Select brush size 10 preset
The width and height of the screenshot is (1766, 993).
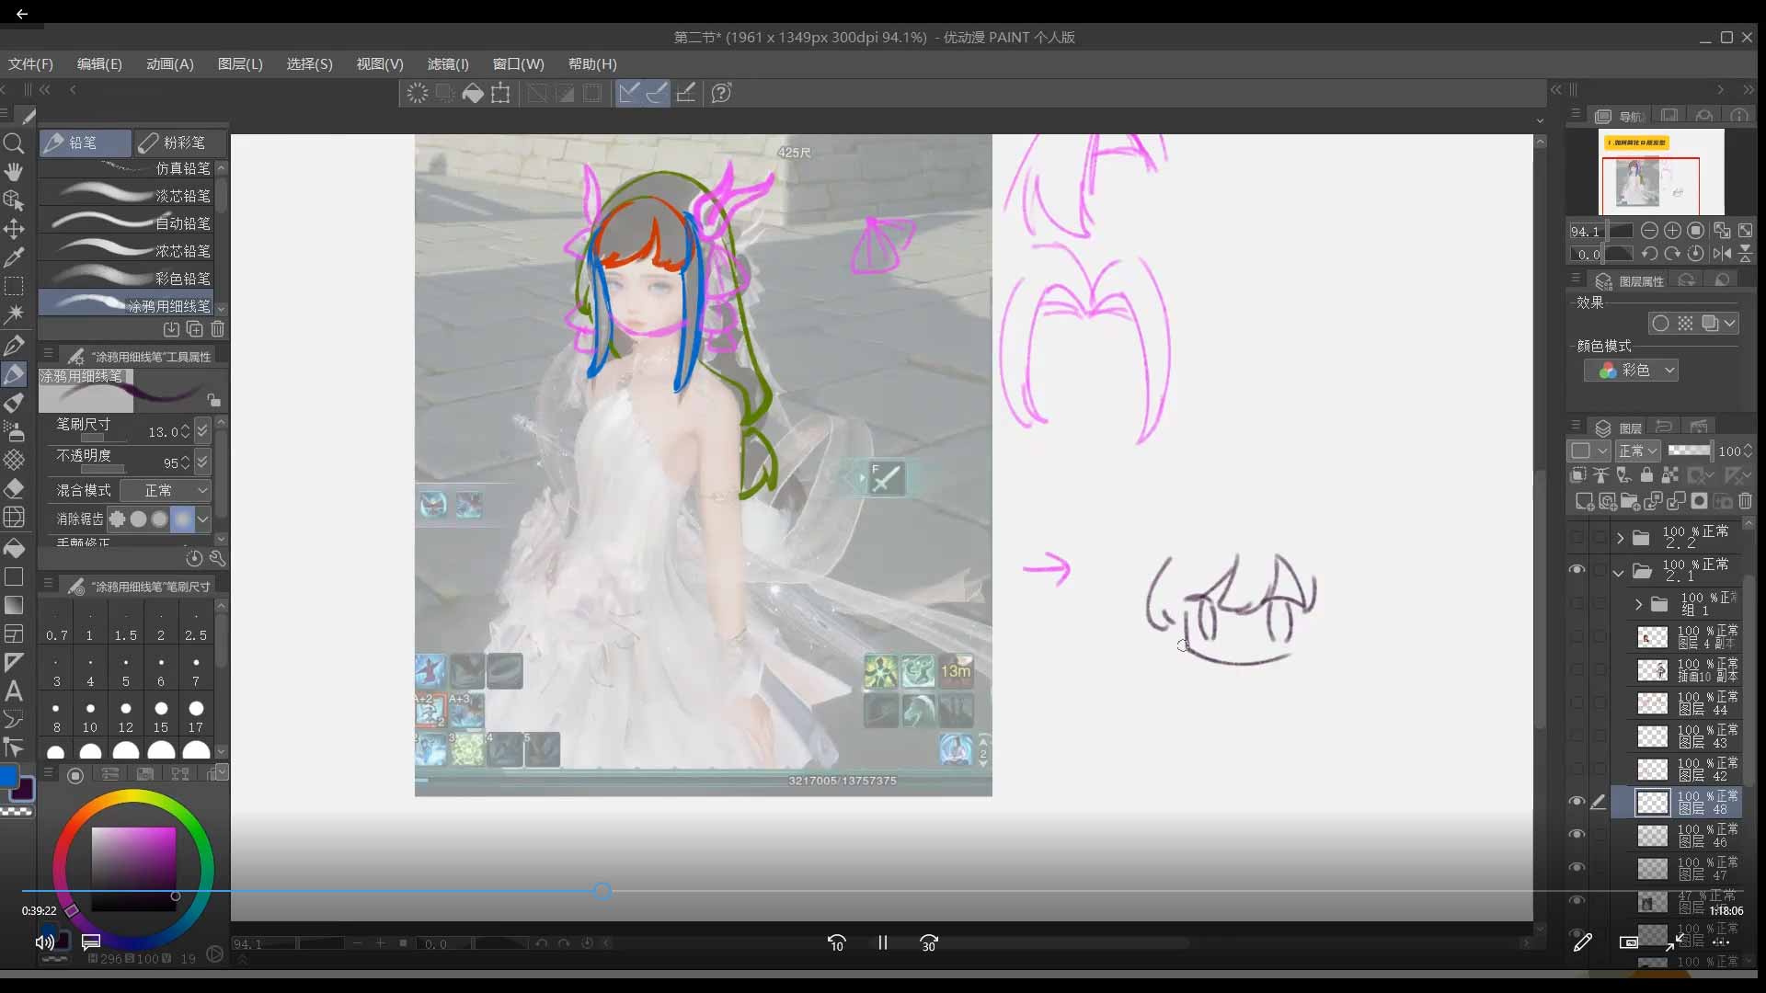[90, 715]
